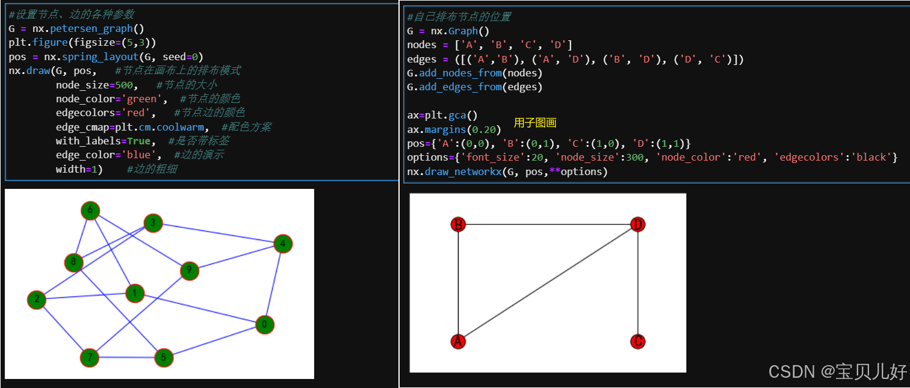The width and height of the screenshot is (910, 388).
Task: Click node 7 in the Petersen graph plot
Action: (x=90, y=358)
